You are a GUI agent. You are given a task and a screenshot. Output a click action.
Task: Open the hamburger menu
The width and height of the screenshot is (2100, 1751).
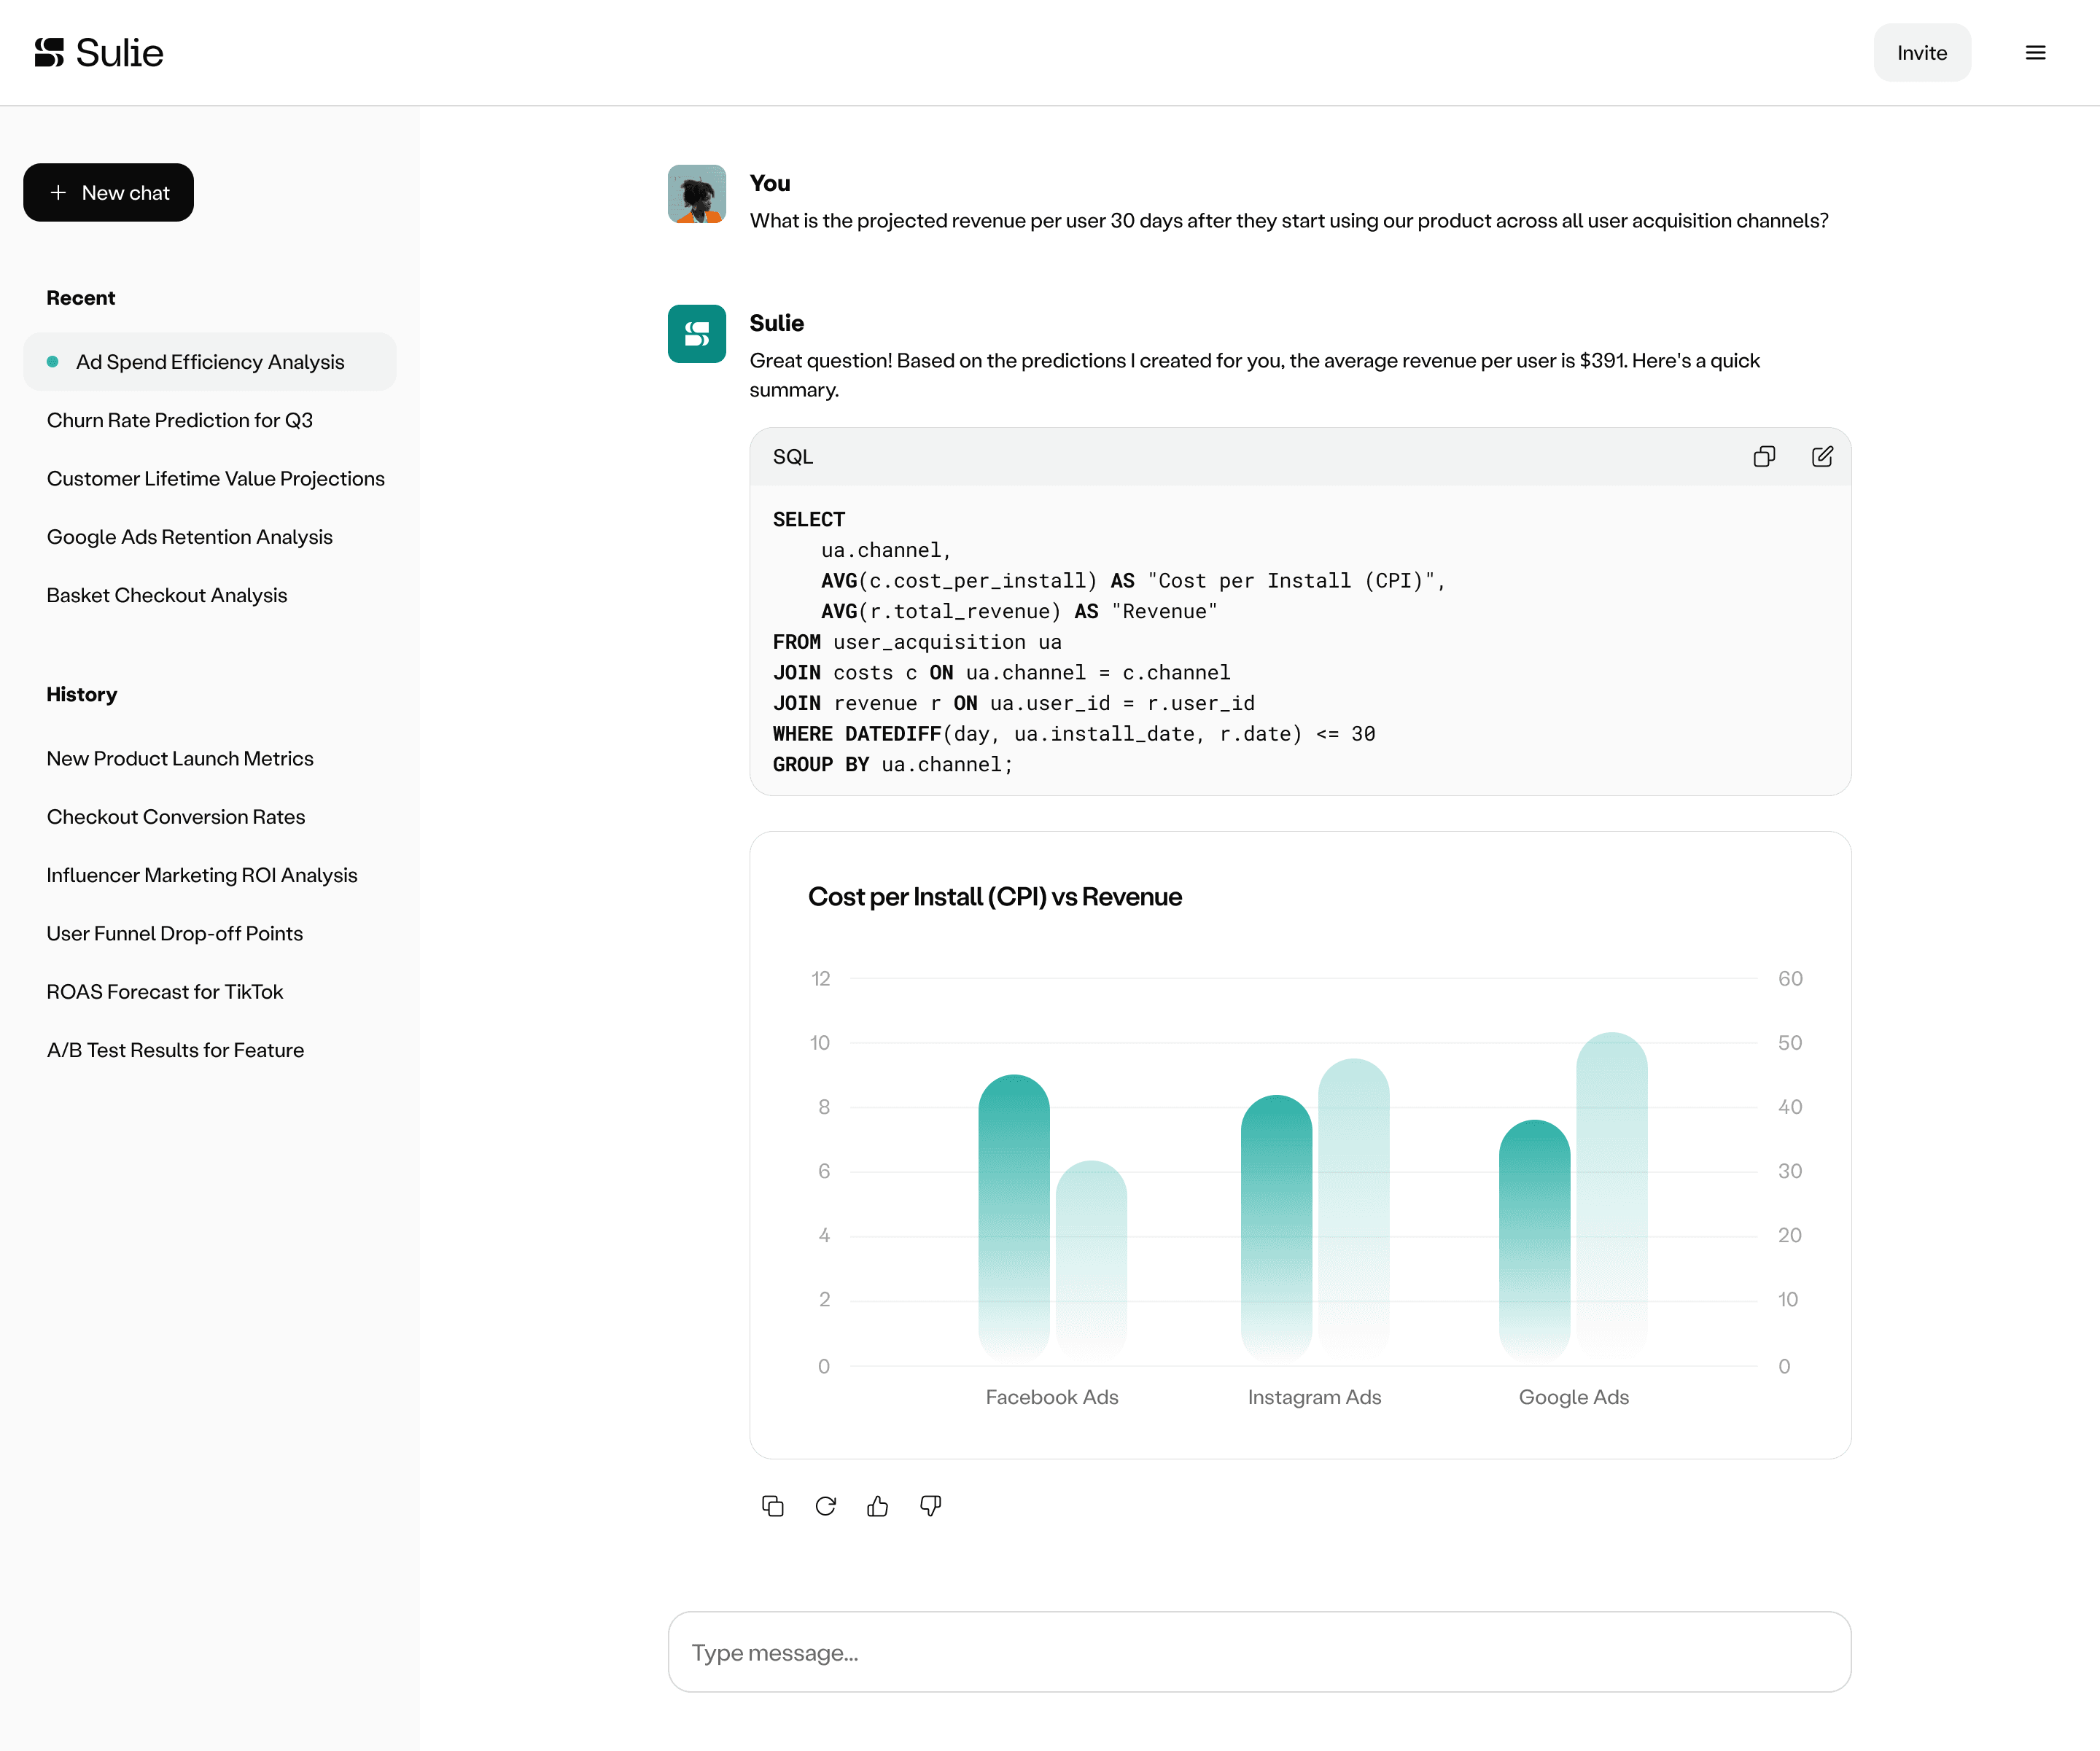2035,53
